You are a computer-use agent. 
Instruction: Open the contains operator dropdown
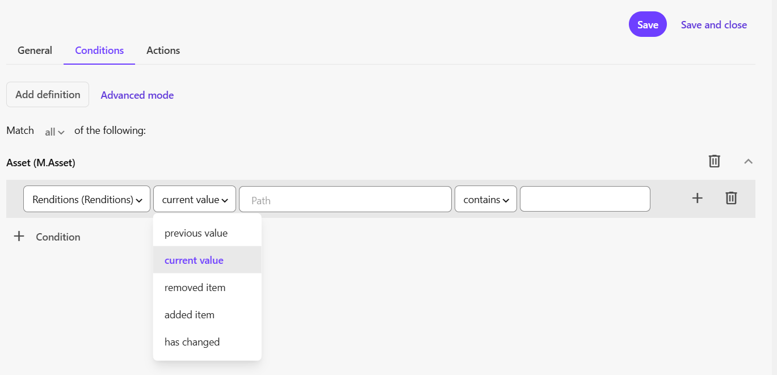pyautogui.click(x=485, y=200)
